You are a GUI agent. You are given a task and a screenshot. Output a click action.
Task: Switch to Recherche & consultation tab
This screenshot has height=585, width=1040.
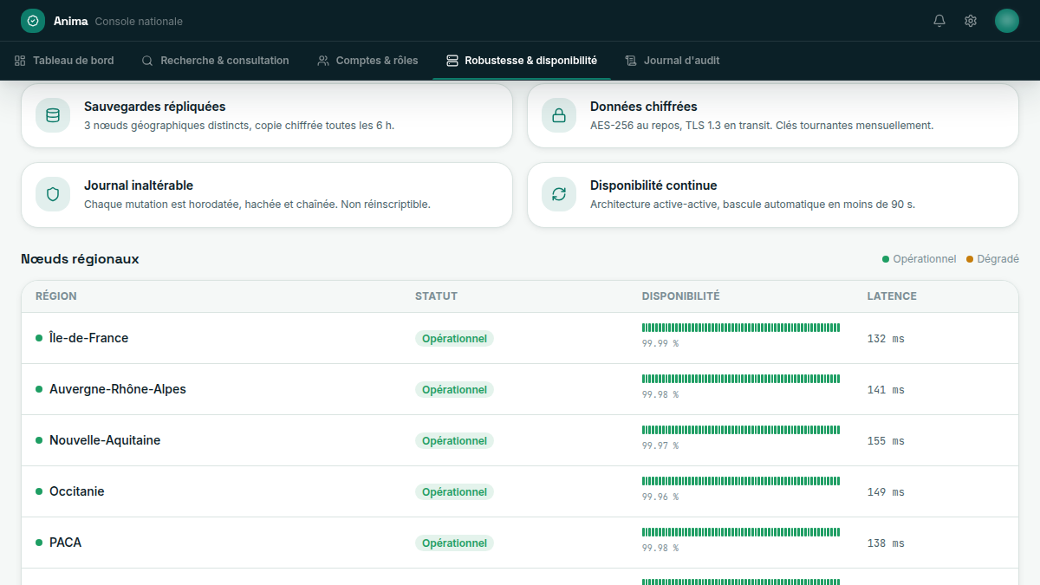tap(215, 61)
